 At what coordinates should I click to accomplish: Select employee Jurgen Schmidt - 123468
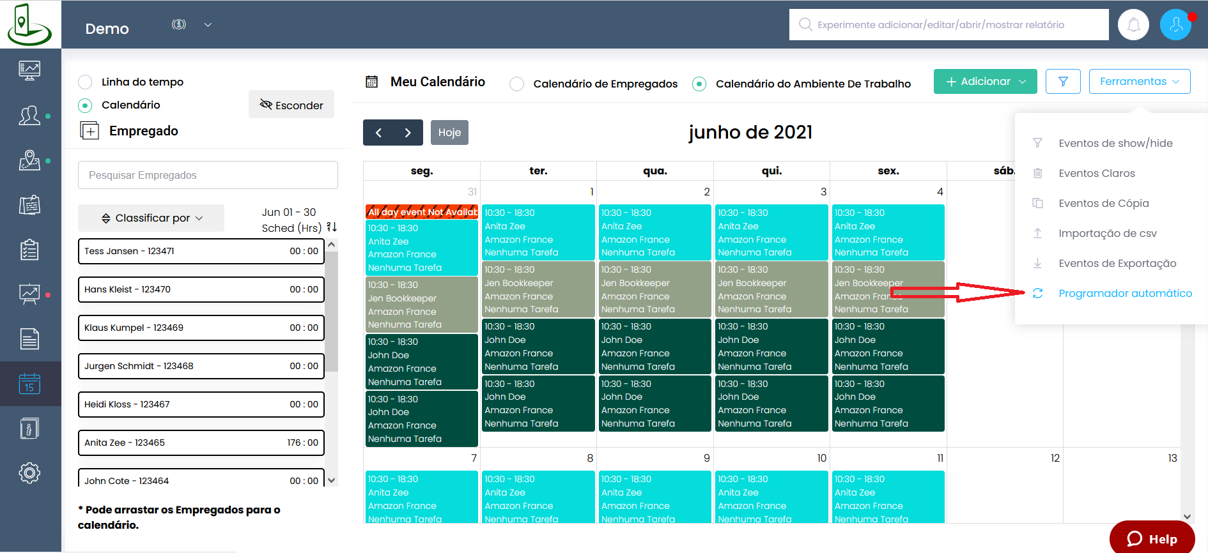click(x=201, y=366)
